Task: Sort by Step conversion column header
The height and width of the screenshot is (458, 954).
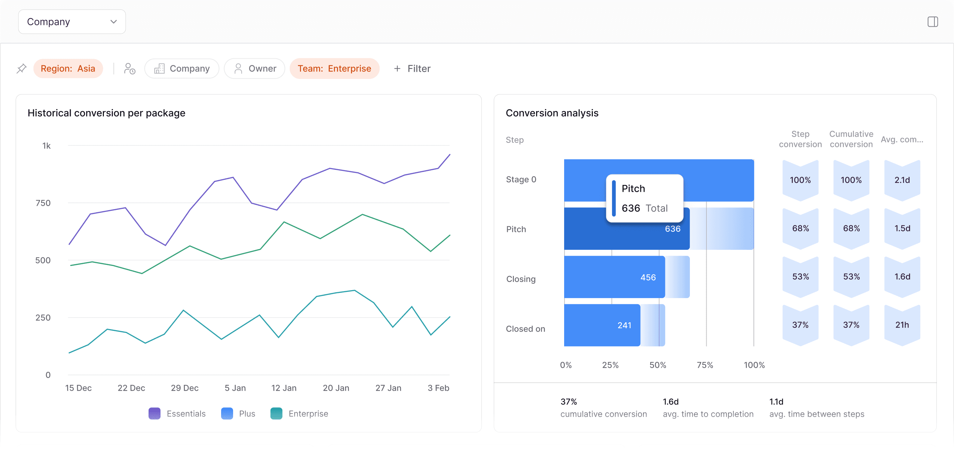Action: (800, 139)
